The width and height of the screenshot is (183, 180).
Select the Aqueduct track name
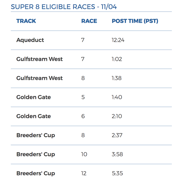(x=30, y=40)
